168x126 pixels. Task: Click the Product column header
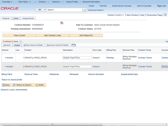coord(28,50)
